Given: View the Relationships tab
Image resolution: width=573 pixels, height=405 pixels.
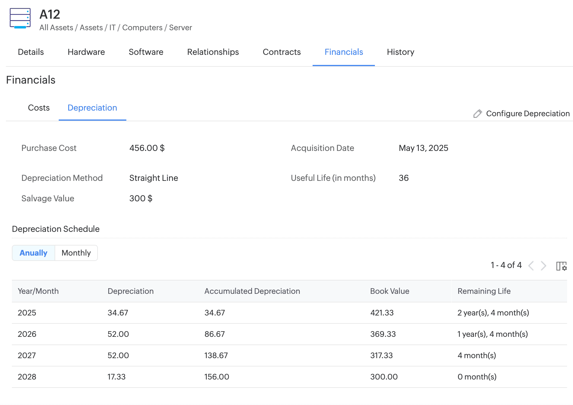Looking at the screenshot, I should pos(213,52).
